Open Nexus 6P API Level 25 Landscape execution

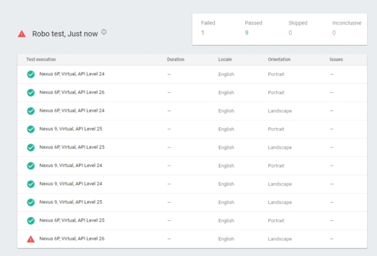(72, 147)
